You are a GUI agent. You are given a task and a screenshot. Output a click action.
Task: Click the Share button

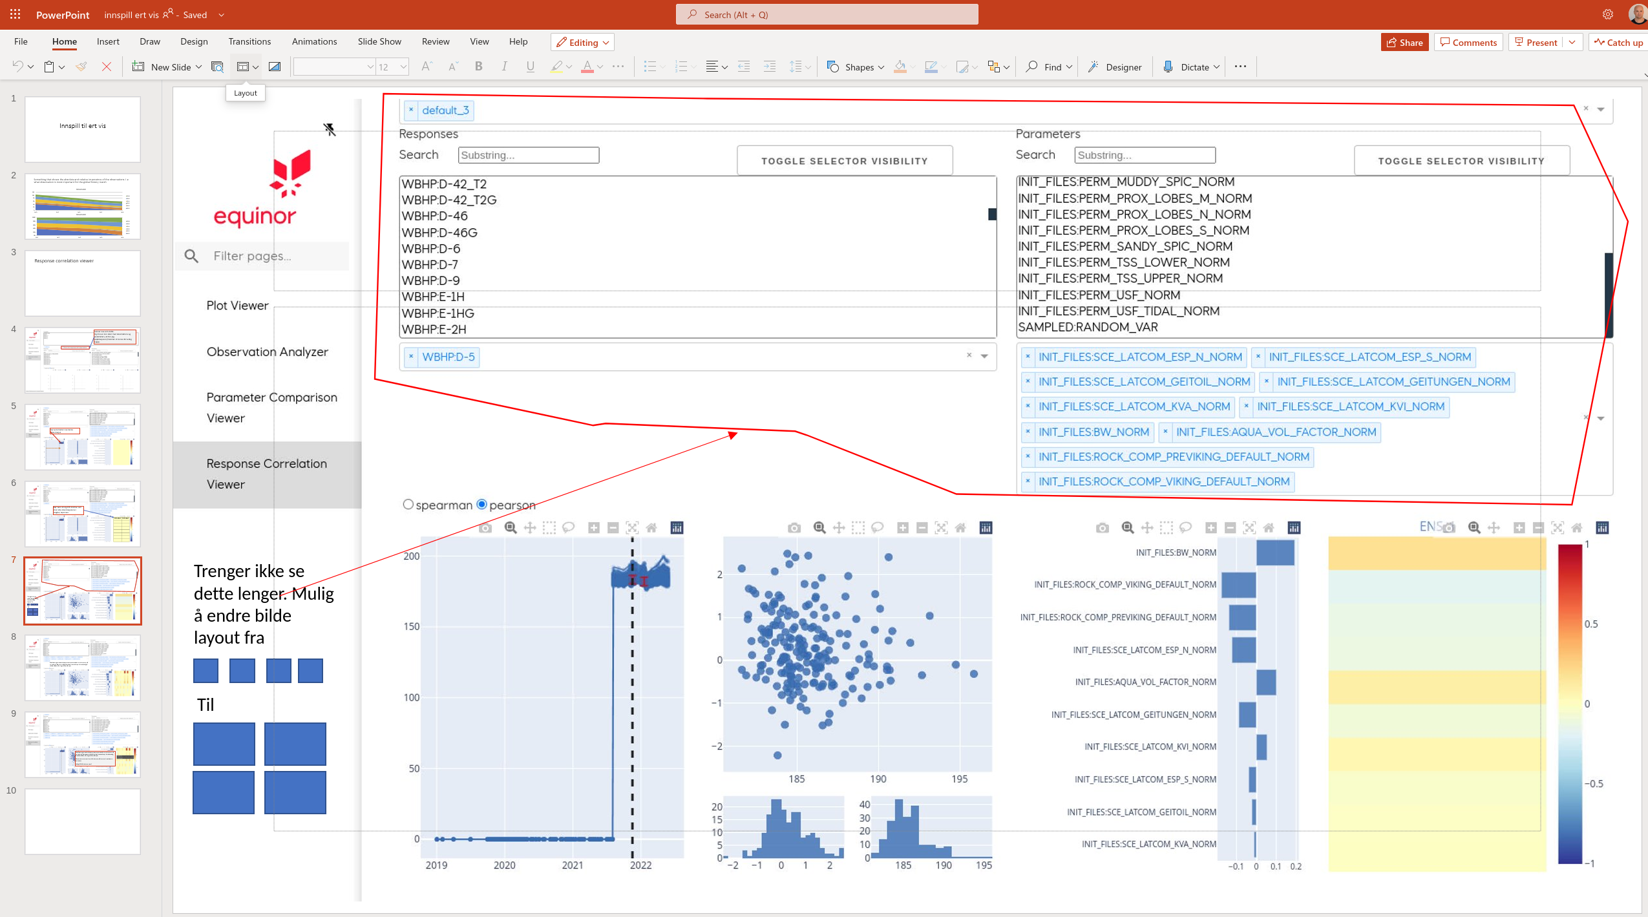[1404, 41]
